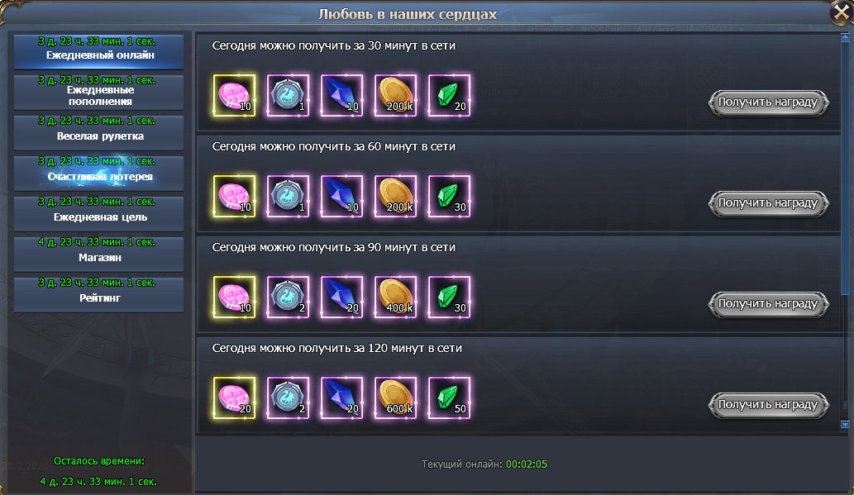
Task: Select the 400k gold coin icon
Action: pos(395,297)
